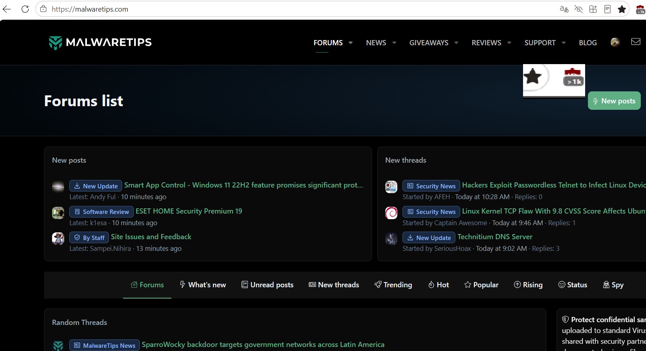This screenshot has width=646, height=351.
Task: Open the Rising tab
Action: point(528,285)
